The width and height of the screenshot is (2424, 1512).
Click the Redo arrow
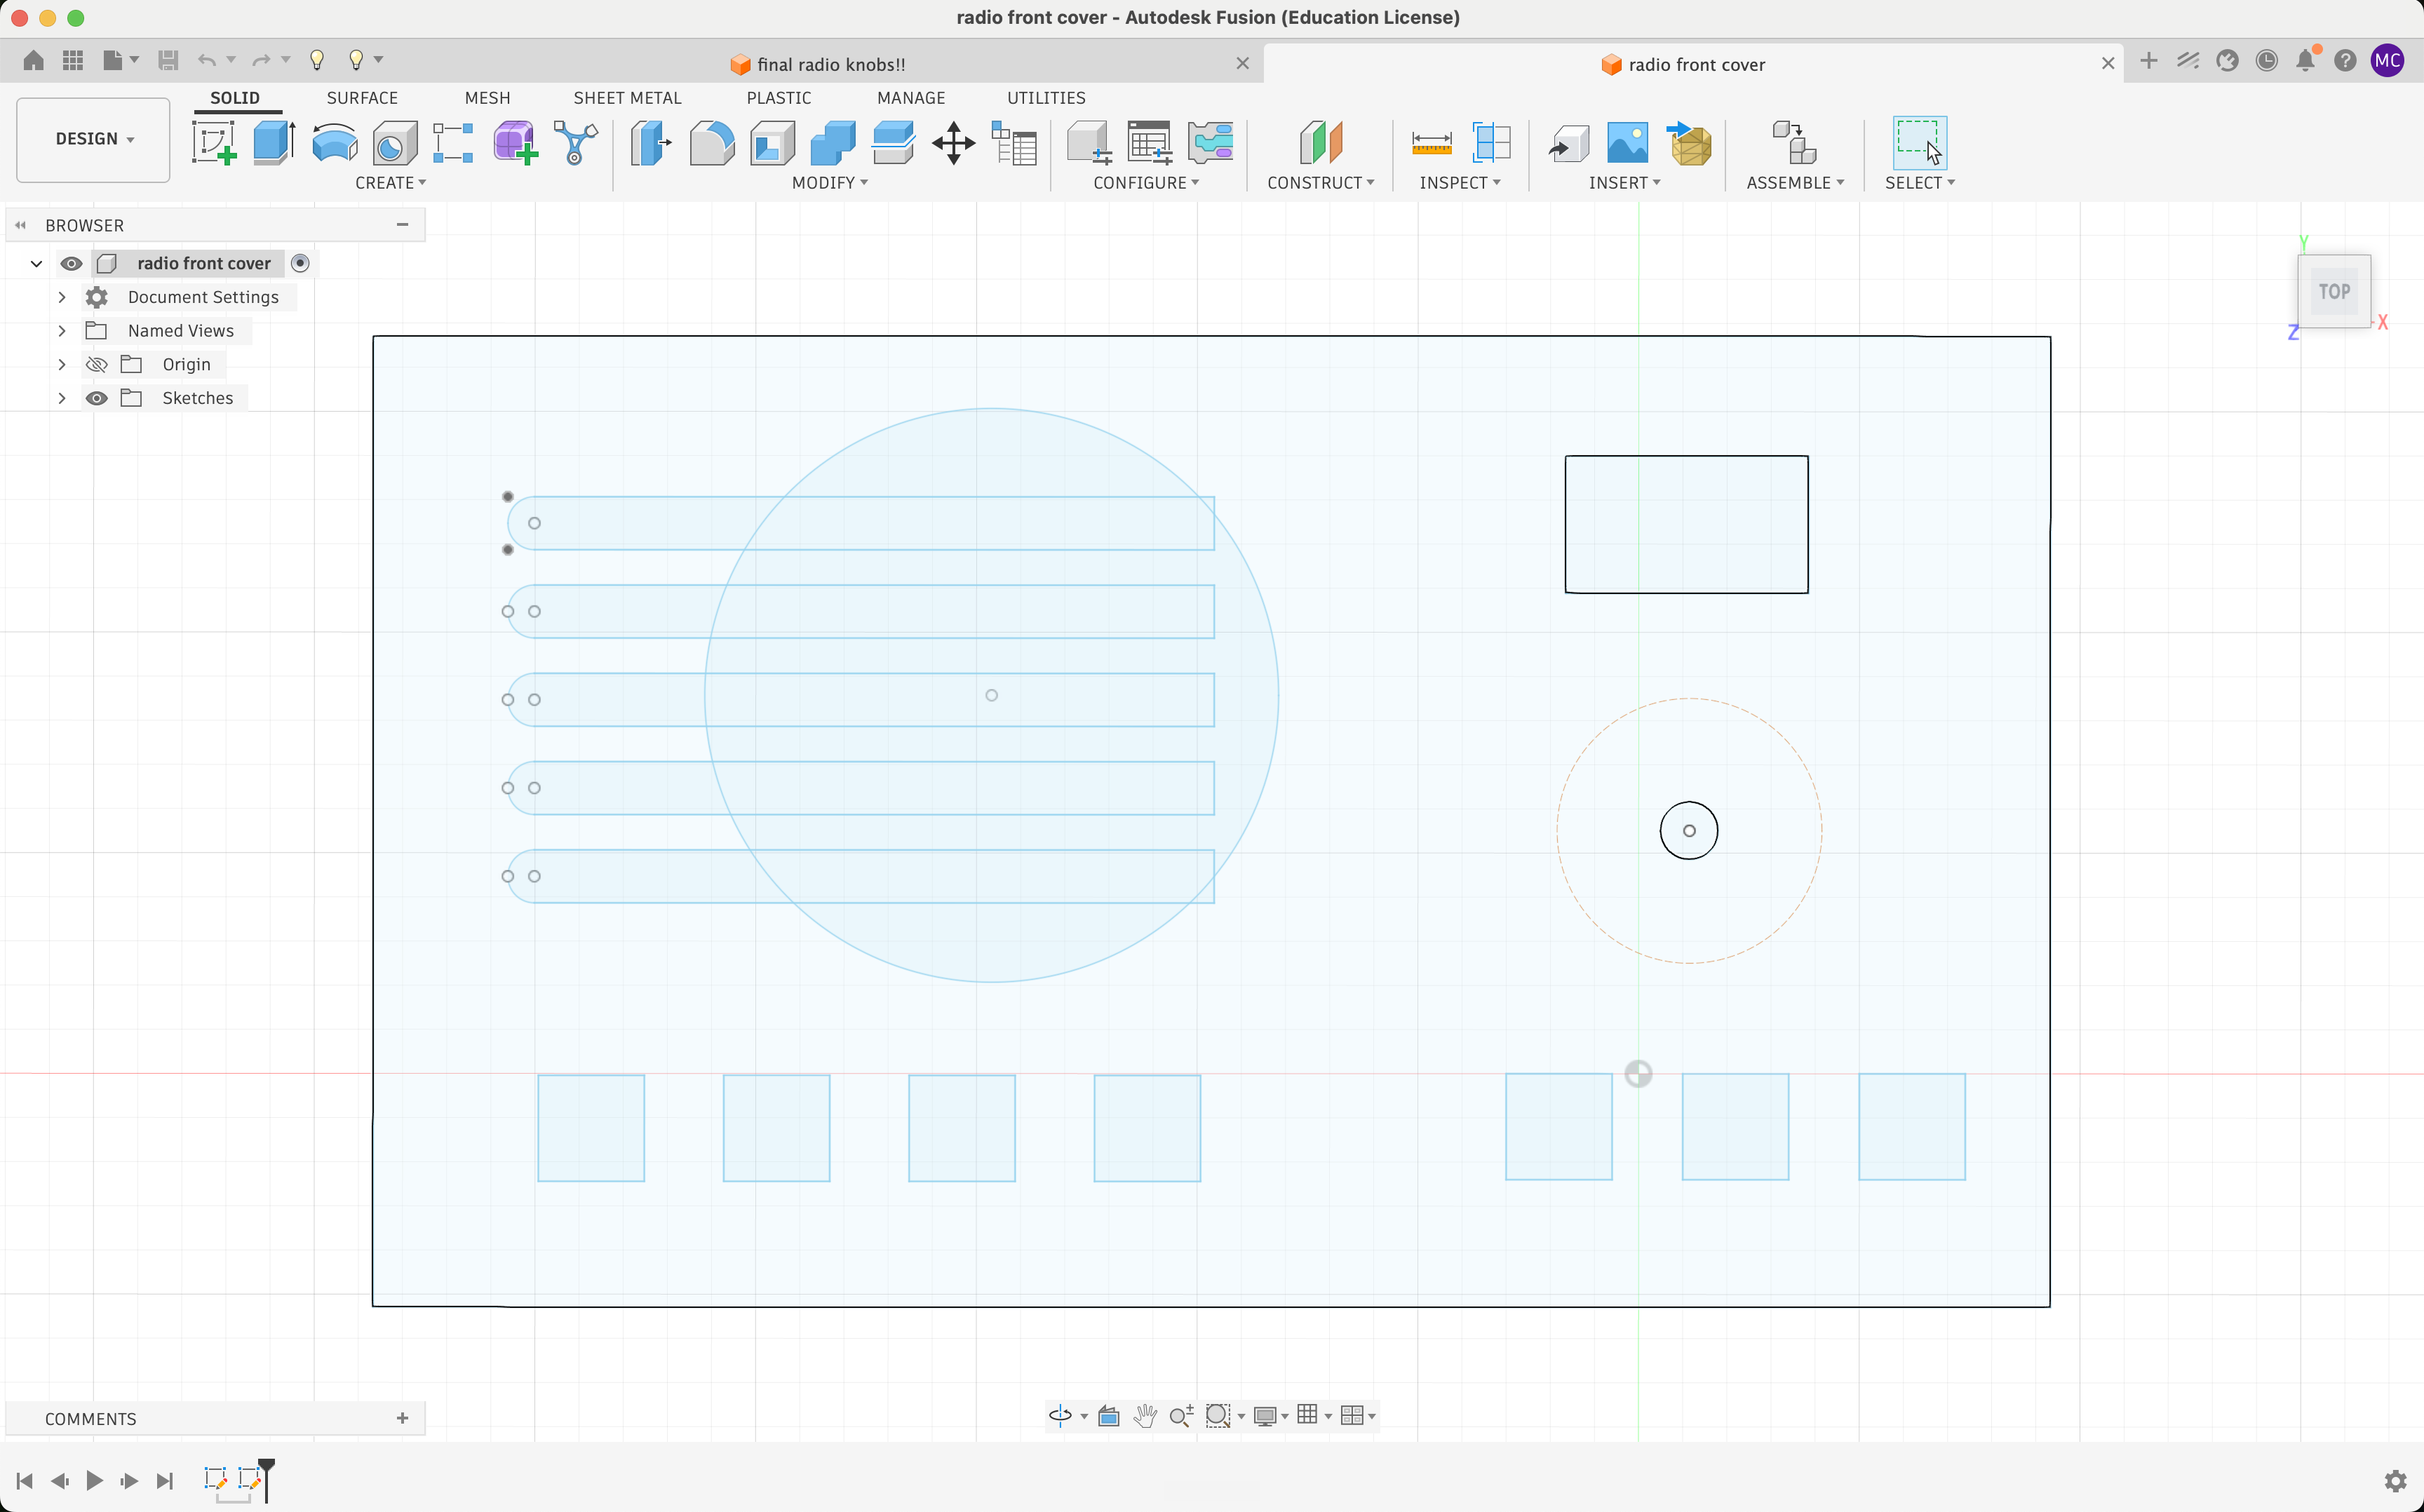[261, 60]
